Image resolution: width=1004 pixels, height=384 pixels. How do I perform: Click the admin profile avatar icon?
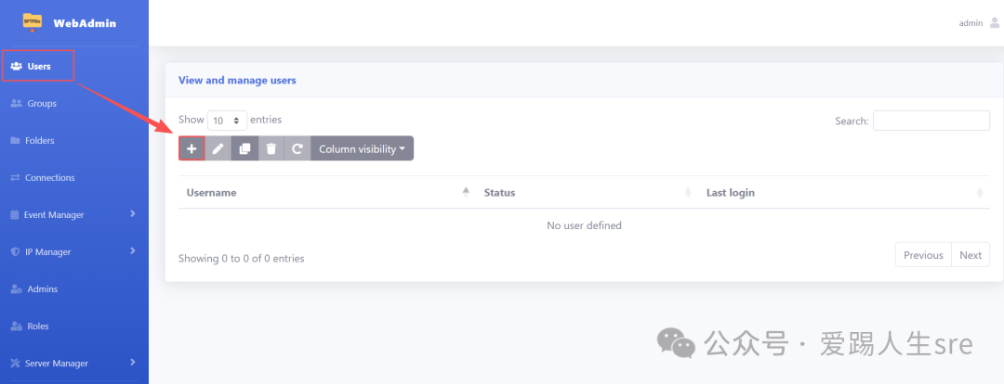[994, 23]
